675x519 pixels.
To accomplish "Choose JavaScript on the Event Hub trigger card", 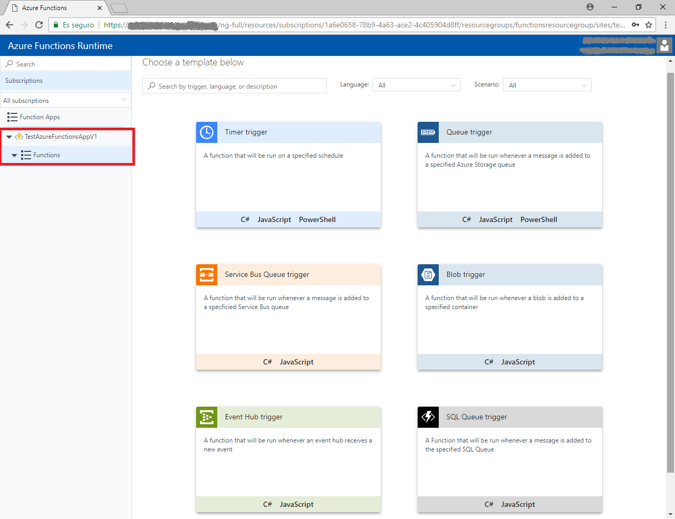I will 297,504.
